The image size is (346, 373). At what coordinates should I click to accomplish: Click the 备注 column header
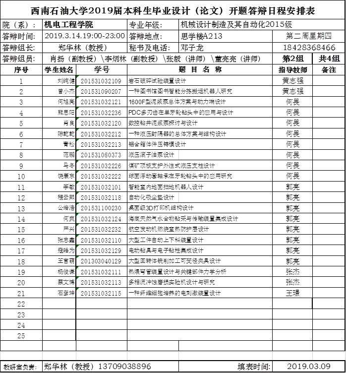(x=329, y=70)
